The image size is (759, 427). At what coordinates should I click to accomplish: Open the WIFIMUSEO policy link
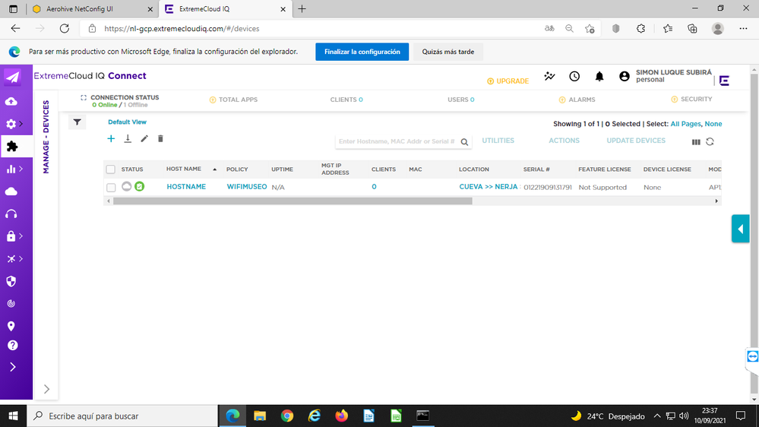pyautogui.click(x=246, y=187)
